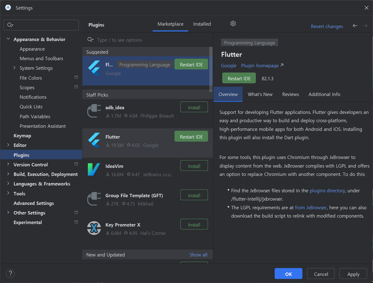Open the Additional Info tab

[324, 94]
